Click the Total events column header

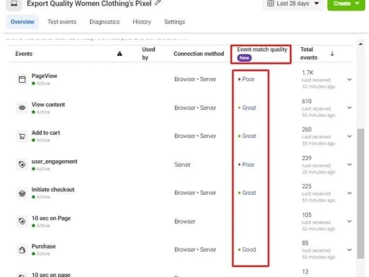click(x=309, y=54)
